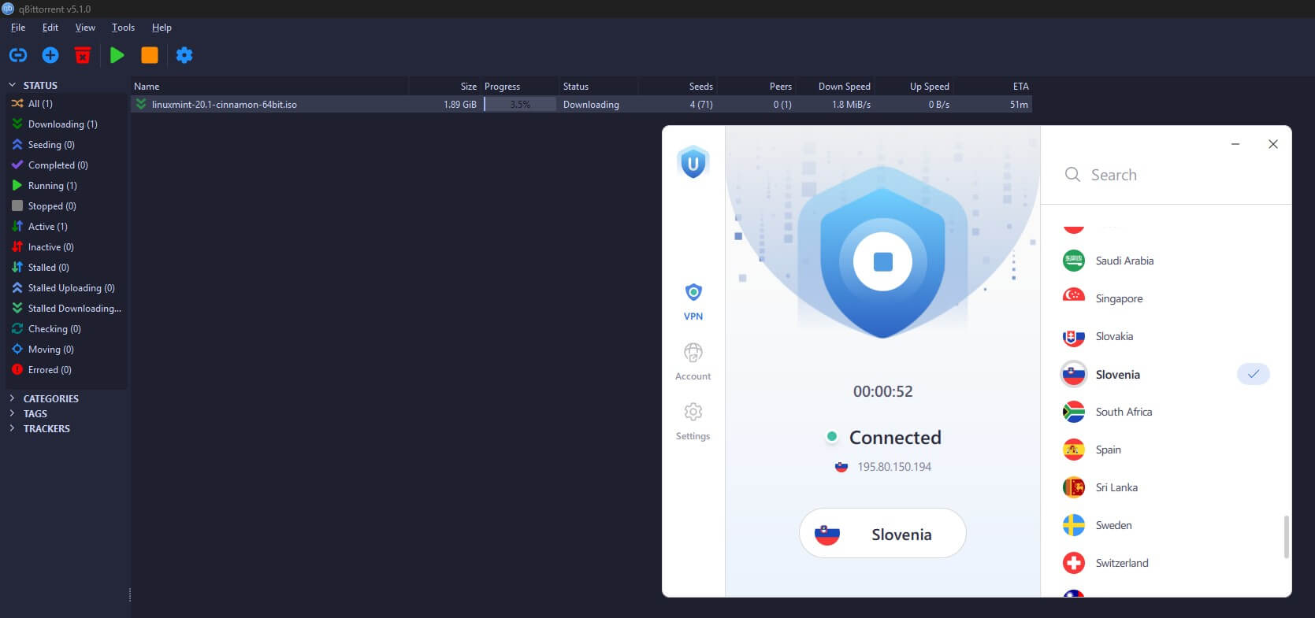Click the orange Stop torrent icon

150,55
